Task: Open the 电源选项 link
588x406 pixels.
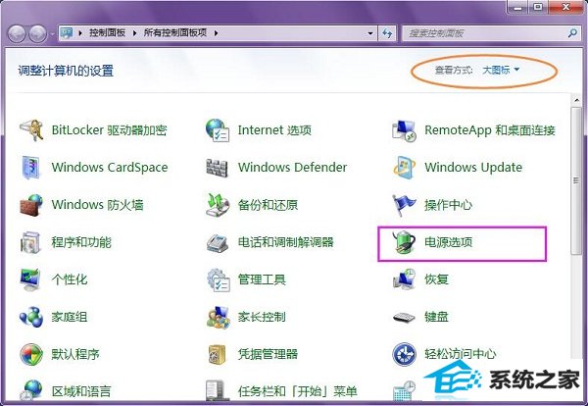Action: click(448, 242)
